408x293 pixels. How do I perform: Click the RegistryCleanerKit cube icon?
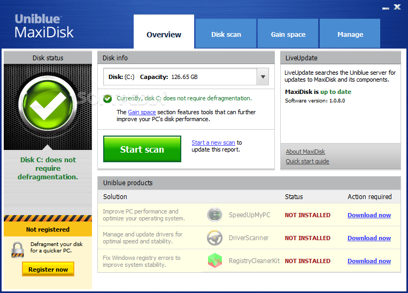click(x=214, y=260)
